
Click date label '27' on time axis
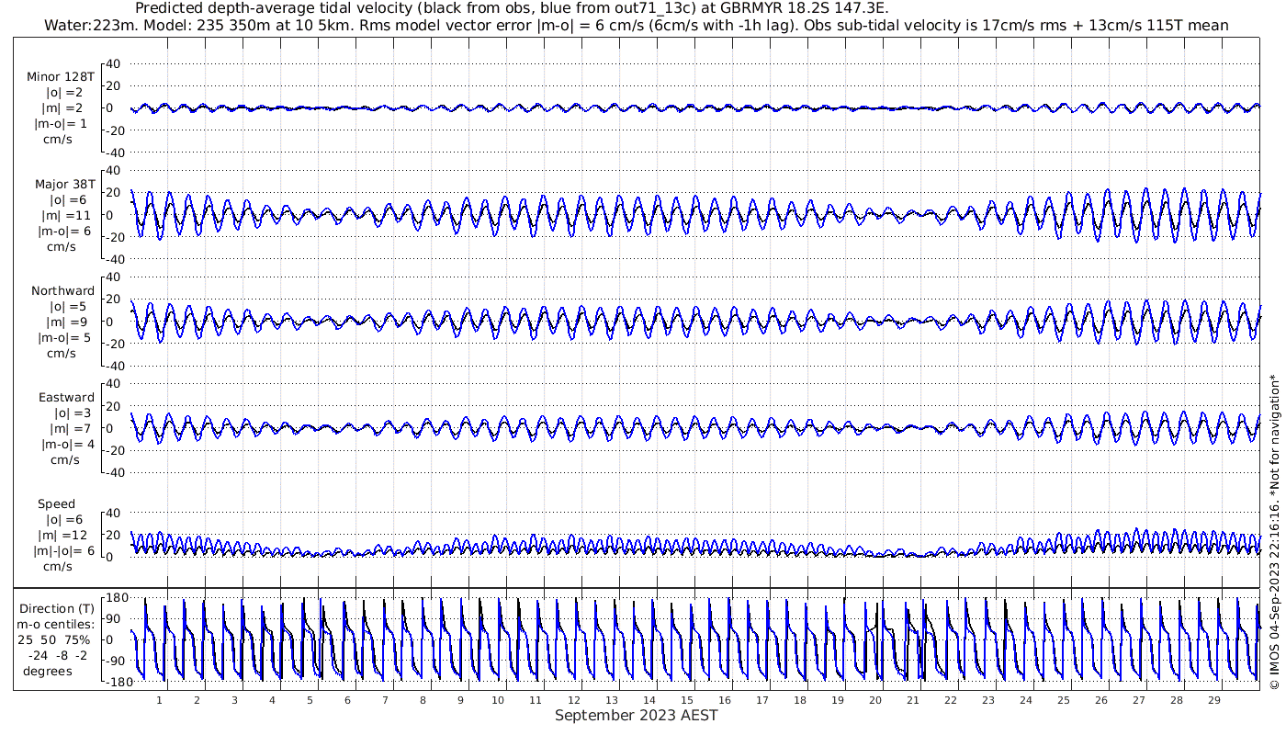tap(1138, 700)
